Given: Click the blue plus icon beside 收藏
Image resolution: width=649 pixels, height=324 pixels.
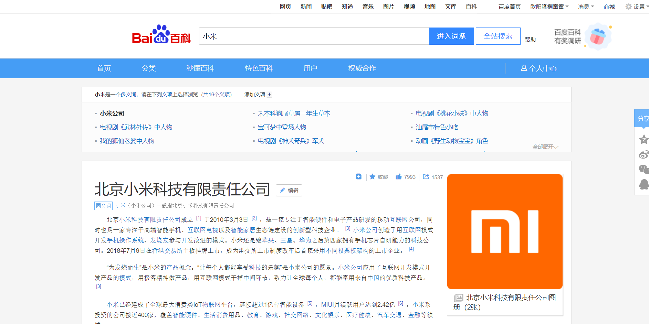Looking at the screenshot, I should click(359, 176).
